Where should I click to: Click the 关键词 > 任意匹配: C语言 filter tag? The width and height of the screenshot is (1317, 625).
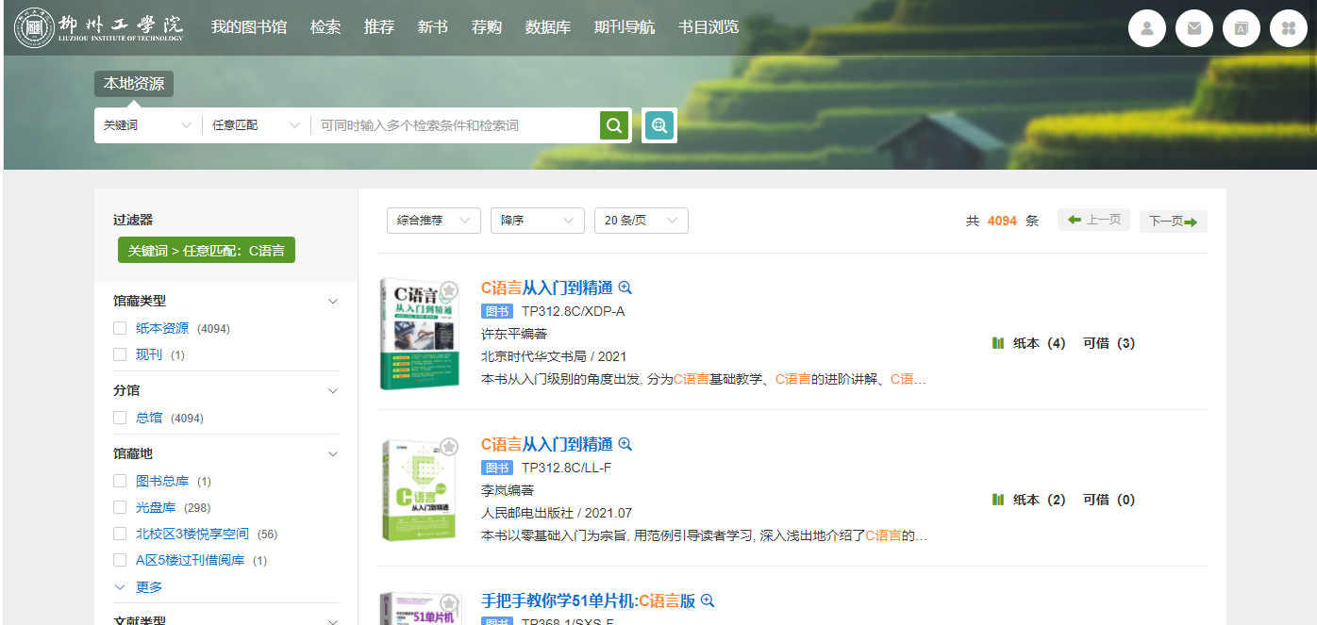(207, 250)
